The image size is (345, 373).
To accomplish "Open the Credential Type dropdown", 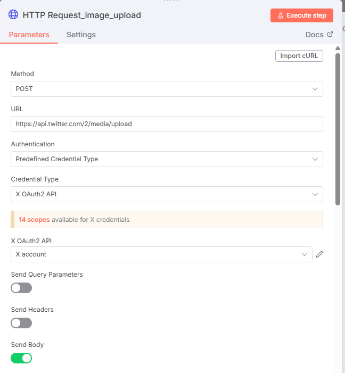I will click(x=167, y=194).
